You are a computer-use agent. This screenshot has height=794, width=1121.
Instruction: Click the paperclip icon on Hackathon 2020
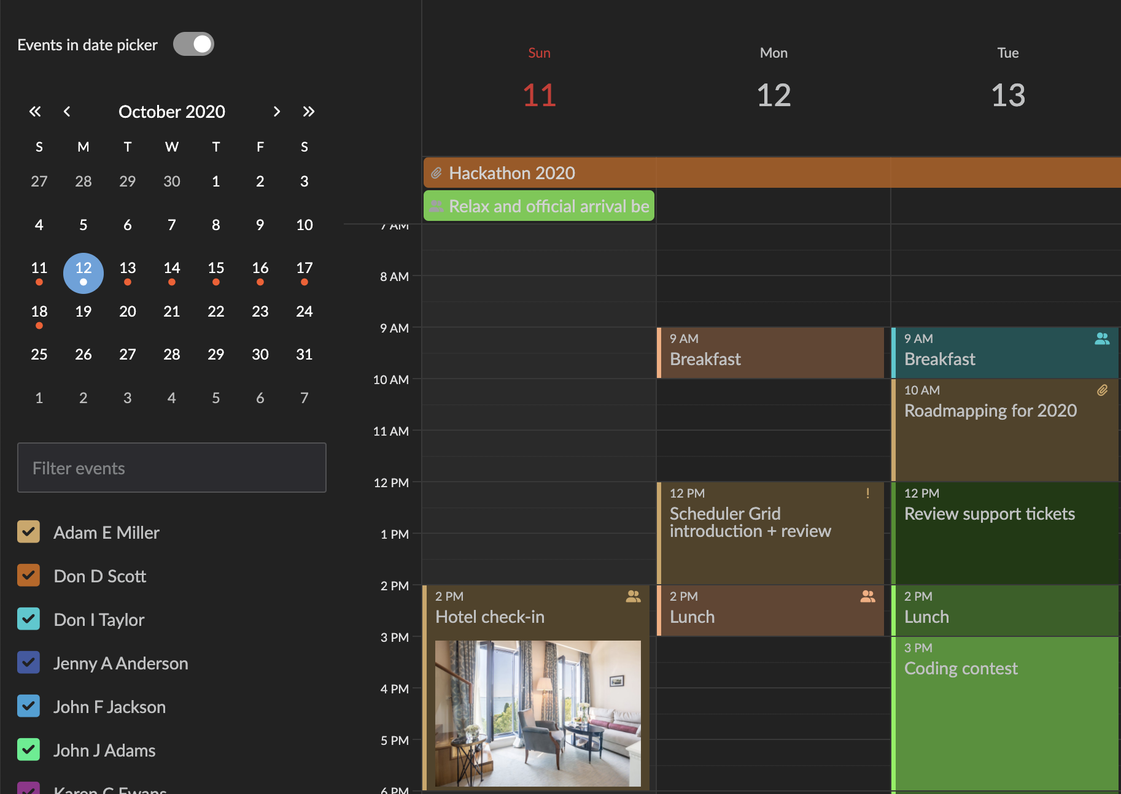pos(437,172)
